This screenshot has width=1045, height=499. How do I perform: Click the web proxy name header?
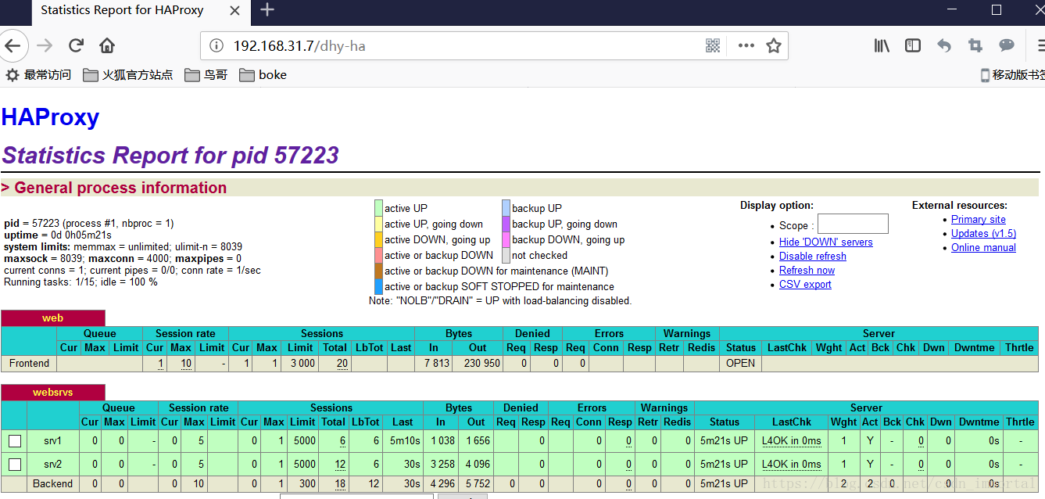[52, 318]
